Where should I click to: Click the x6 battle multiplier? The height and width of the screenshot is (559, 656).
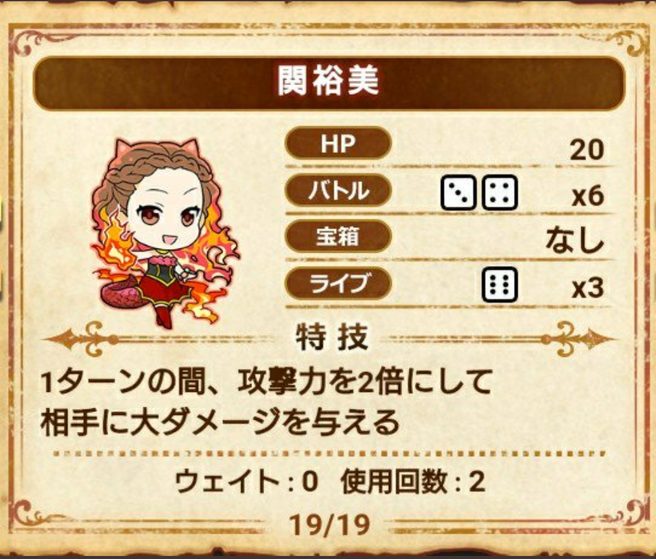click(588, 196)
